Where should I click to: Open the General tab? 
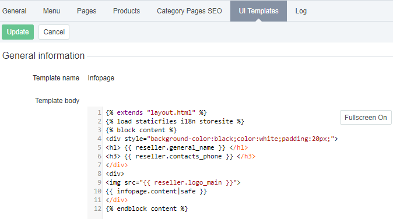(x=15, y=11)
